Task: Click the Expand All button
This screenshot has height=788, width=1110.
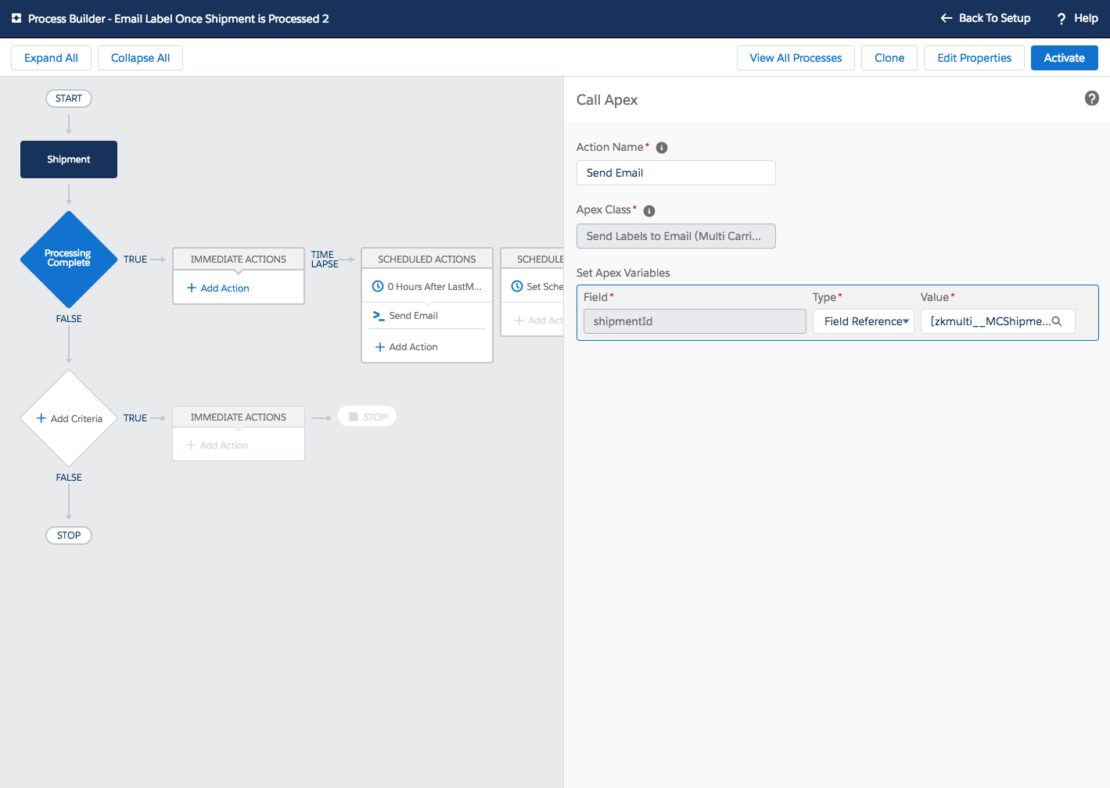Action: pyautogui.click(x=51, y=58)
